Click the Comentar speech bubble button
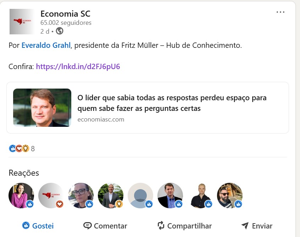This screenshot has width=300, height=237. tap(105, 226)
